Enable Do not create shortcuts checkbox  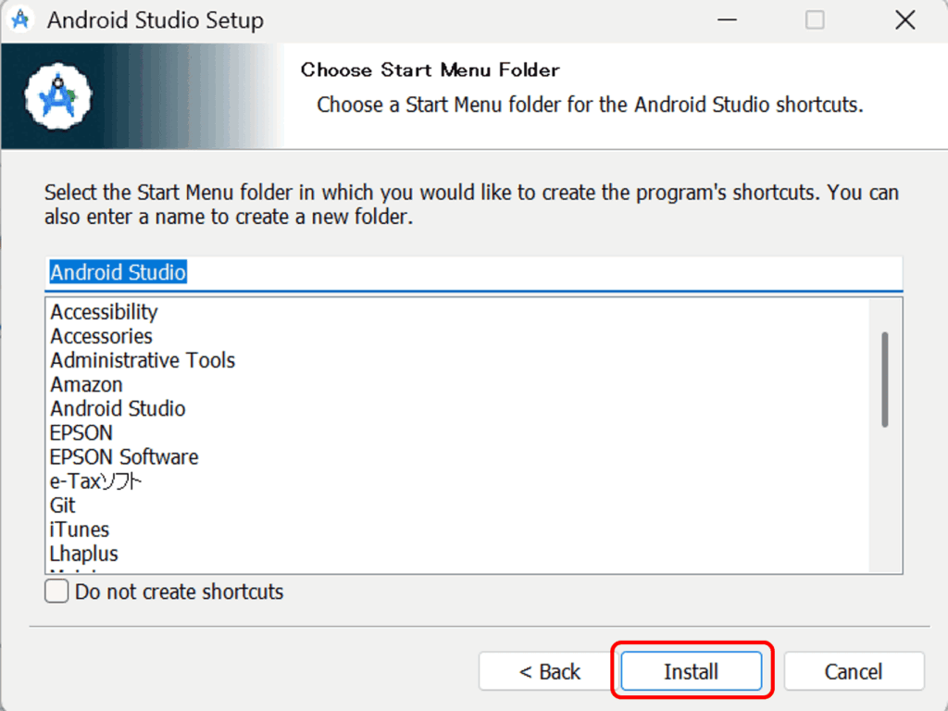pyautogui.click(x=56, y=592)
